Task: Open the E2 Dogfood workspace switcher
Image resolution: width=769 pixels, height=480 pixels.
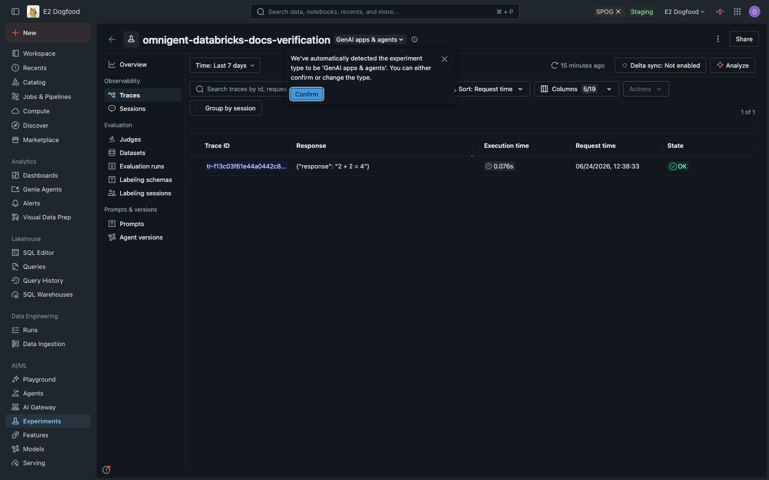Action: [x=684, y=12]
